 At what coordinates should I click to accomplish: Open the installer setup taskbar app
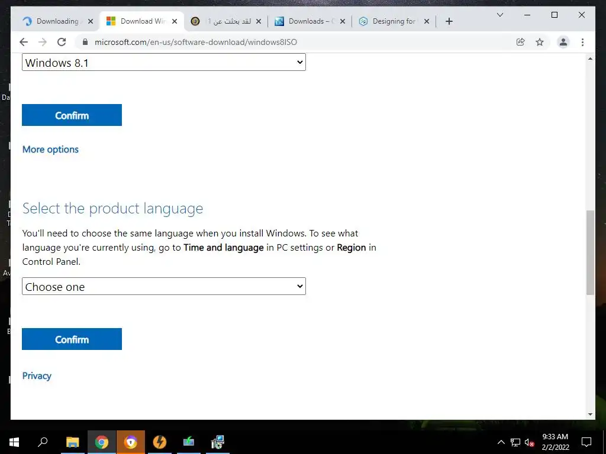[x=218, y=442]
